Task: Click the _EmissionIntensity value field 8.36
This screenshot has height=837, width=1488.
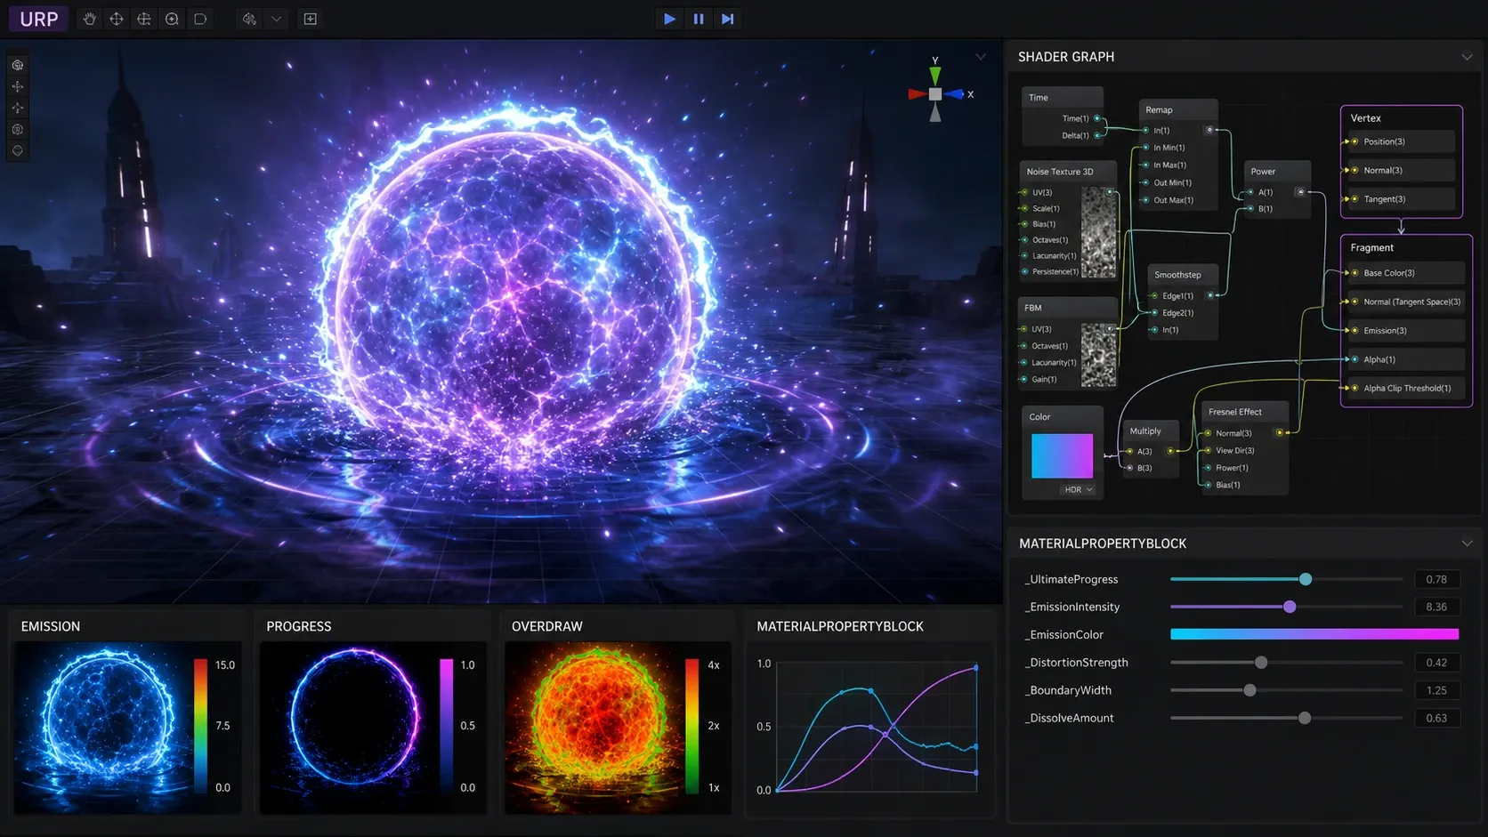Action: pos(1436,607)
